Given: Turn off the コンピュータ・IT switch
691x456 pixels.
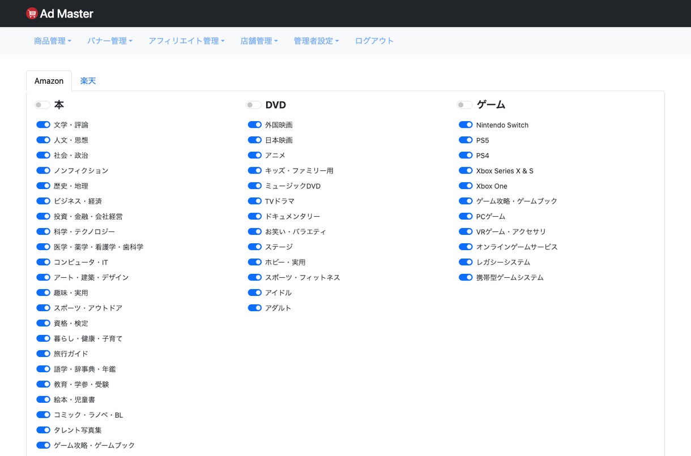Looking at the screenshot, I should coord(44,262).
